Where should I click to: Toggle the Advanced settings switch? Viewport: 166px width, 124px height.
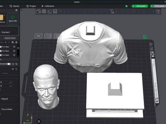9,64
